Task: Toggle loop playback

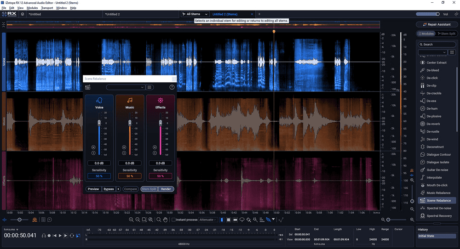Action: coord(72,236)
